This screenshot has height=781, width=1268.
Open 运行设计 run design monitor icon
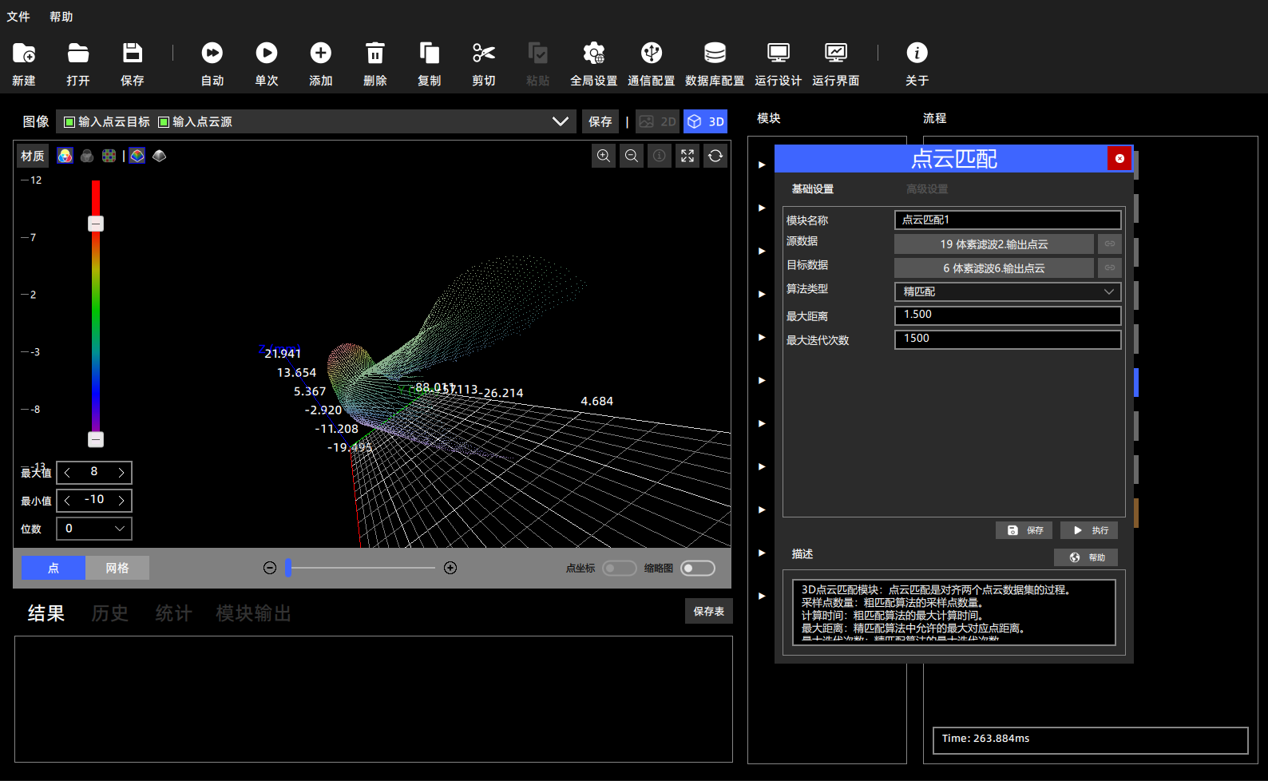[x=779, y=54]
